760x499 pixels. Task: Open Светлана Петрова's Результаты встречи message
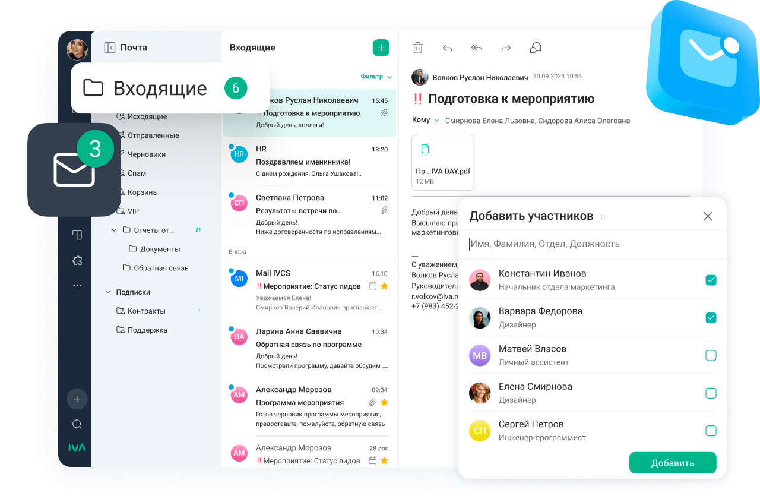pyautogui.click(x=309, y=214)
